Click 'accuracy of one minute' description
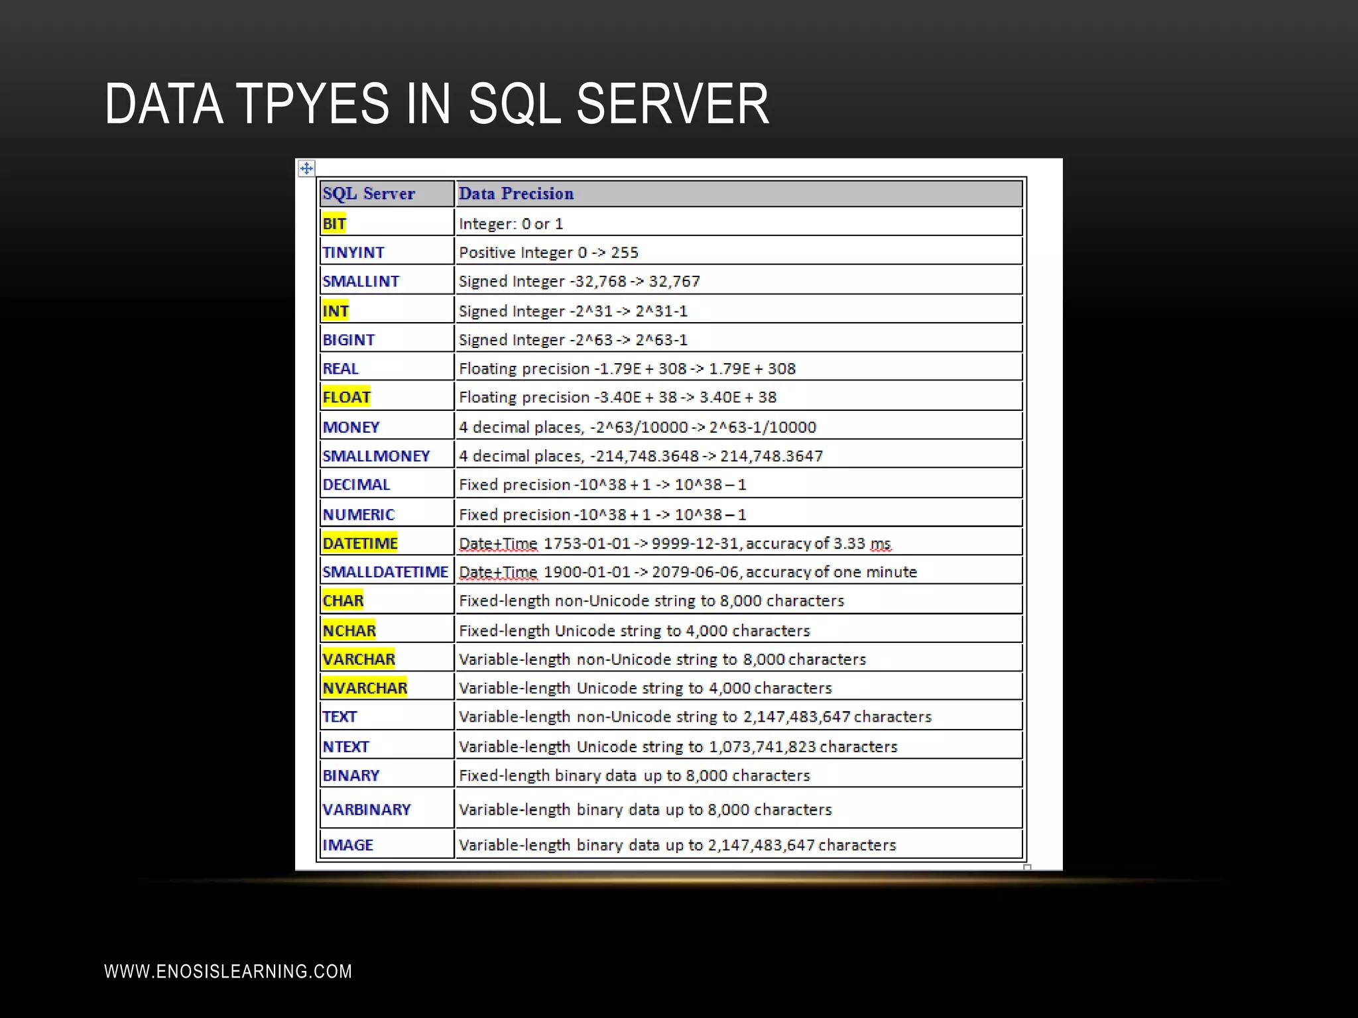Image resolution: width=1358 pixels, height=1018 pixels. coord(739,571)
